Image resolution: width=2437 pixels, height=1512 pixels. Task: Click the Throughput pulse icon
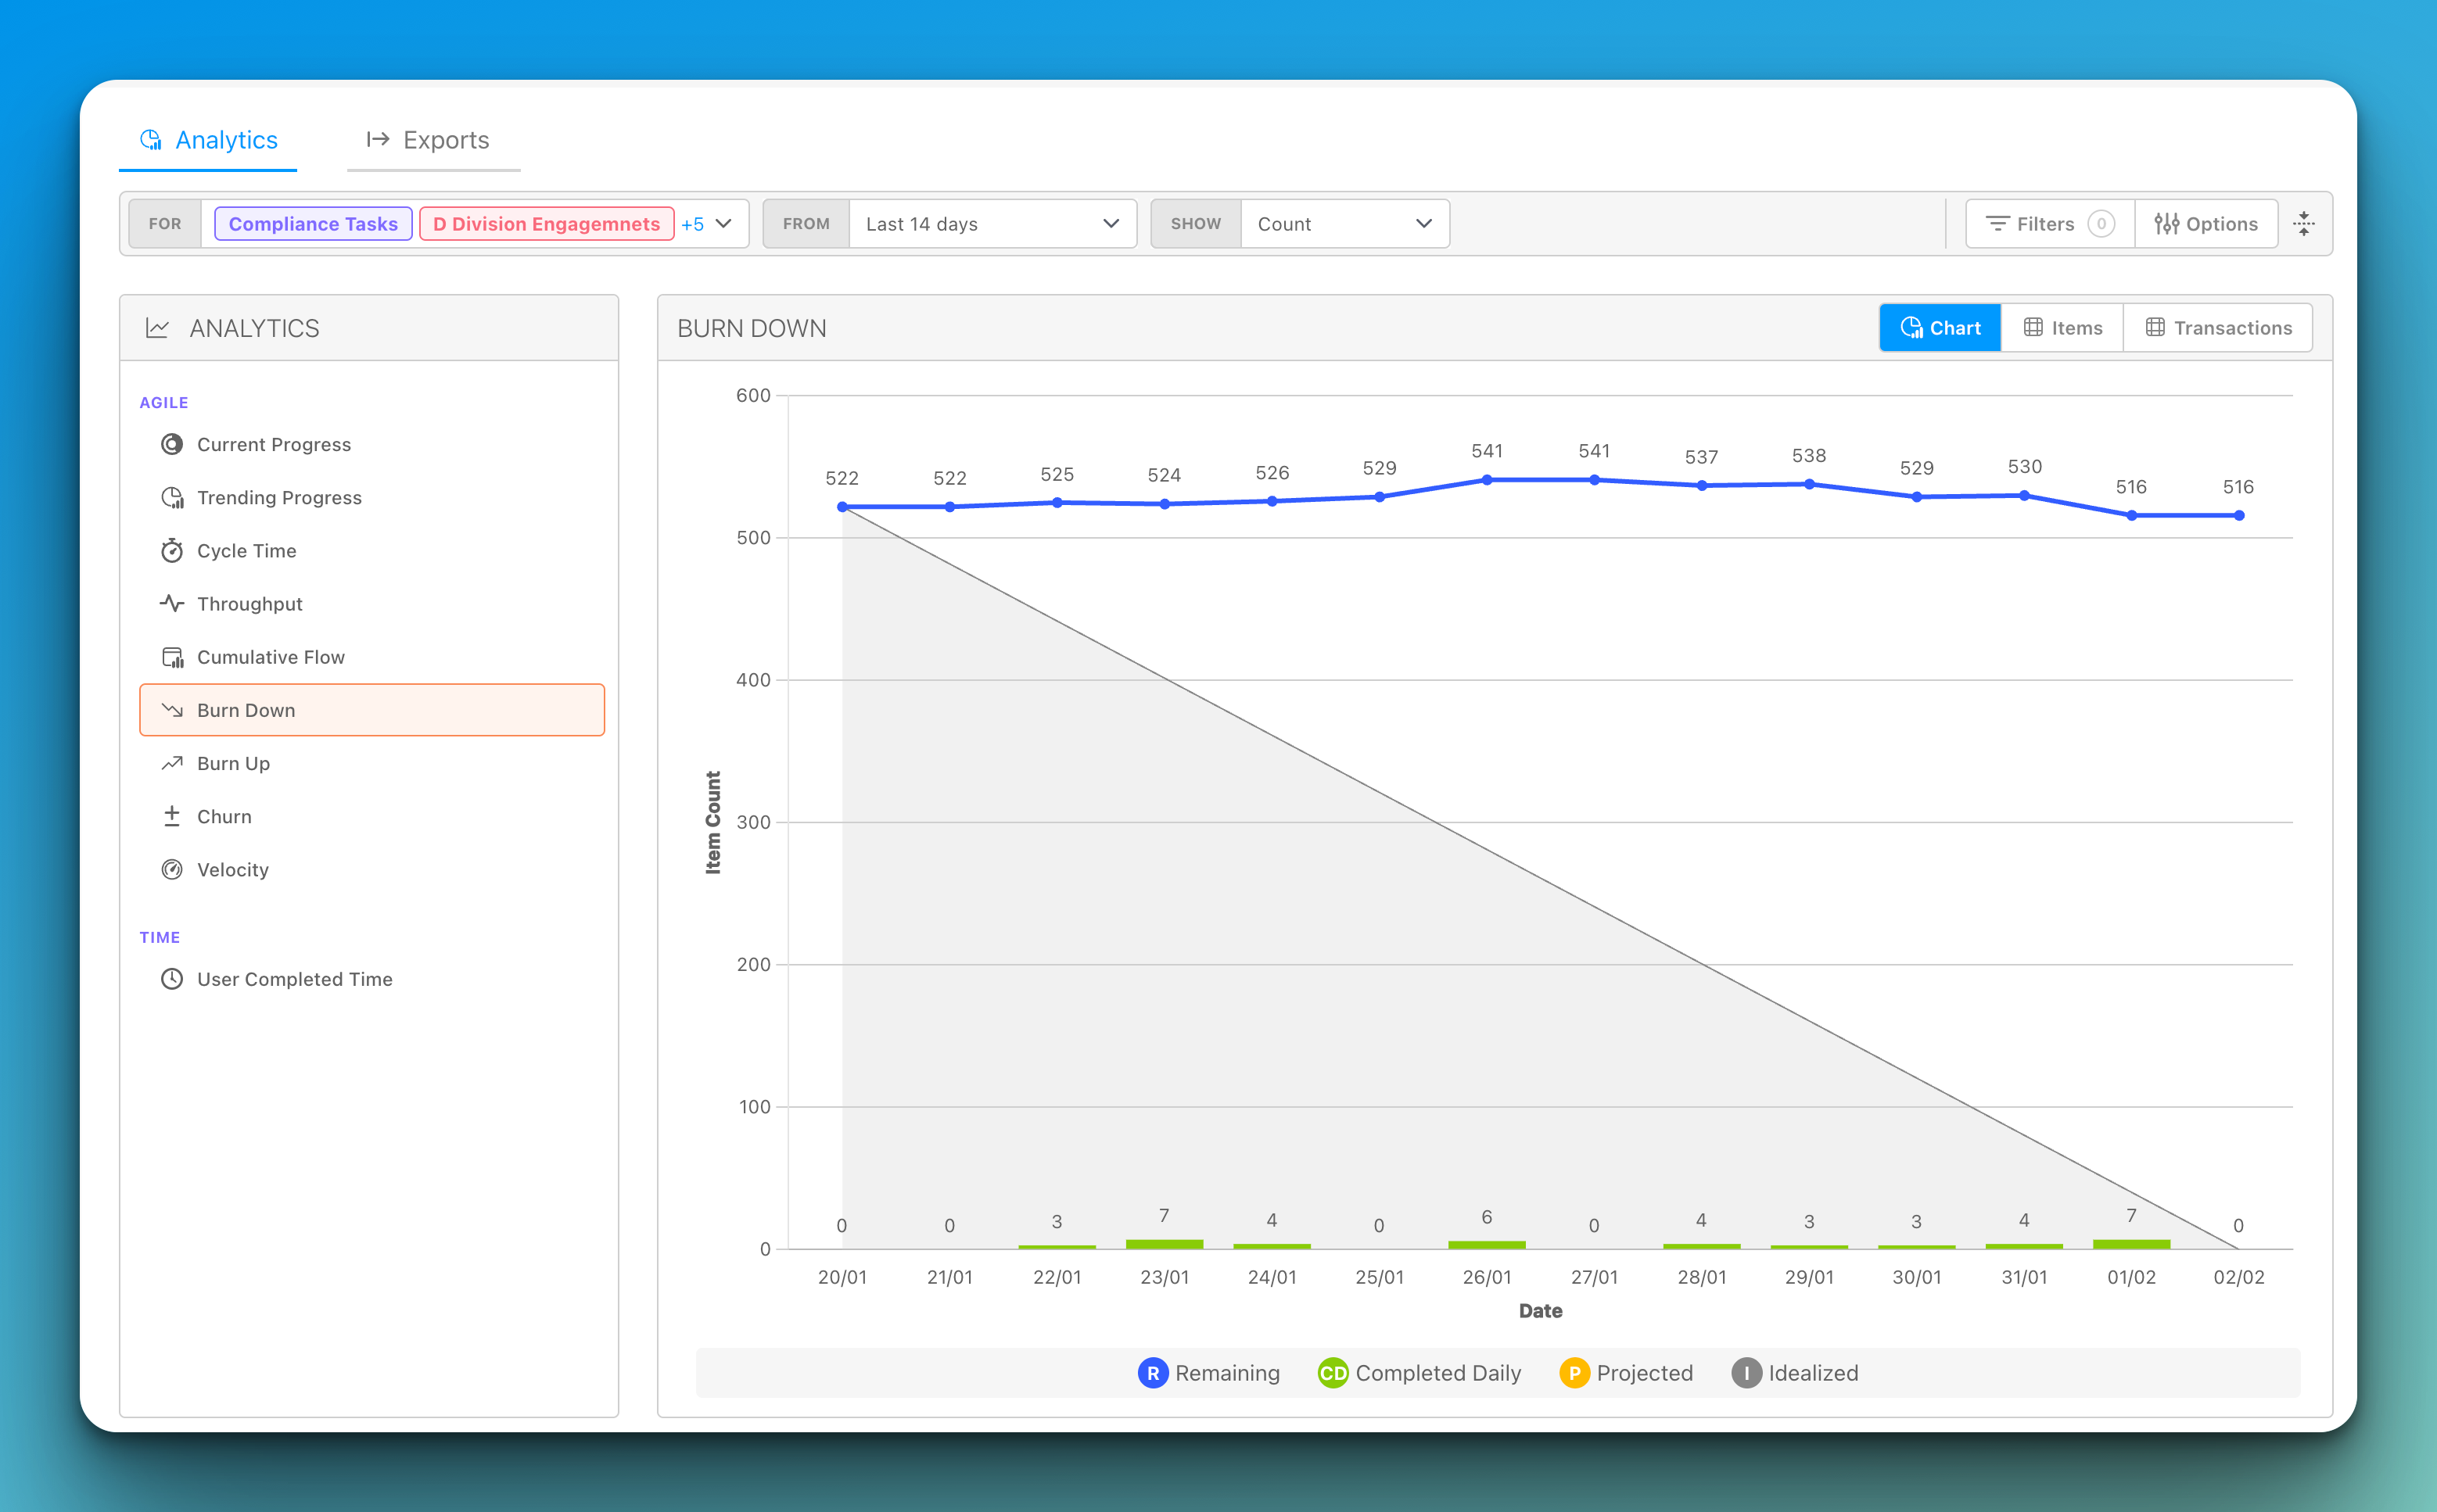click(x=172, y=604)
